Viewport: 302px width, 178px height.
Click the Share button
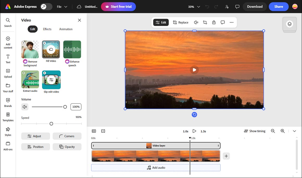279,7
